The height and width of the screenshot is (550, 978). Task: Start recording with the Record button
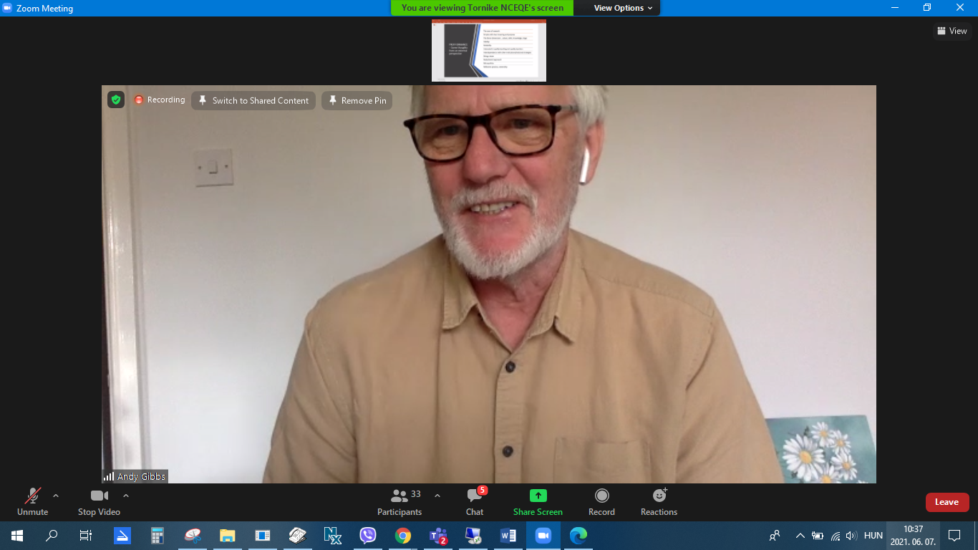tap(601, 501)
